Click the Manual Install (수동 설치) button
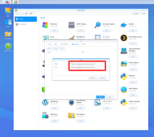Screen dimensions: 154x137 click(x=136, y=14)
